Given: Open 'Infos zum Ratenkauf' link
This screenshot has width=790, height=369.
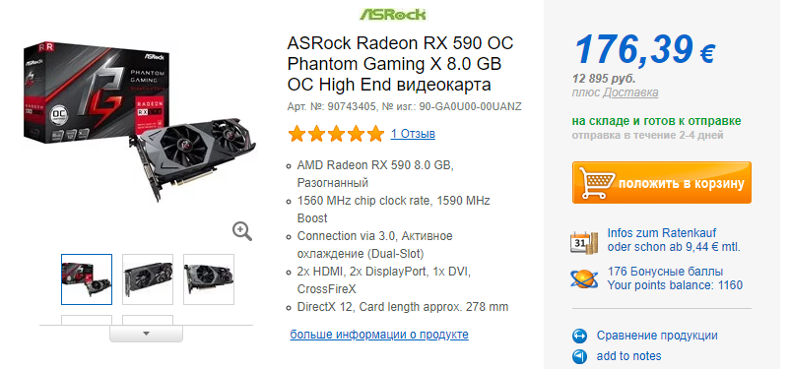Looking at the screenshot, I should pos(662,233).
